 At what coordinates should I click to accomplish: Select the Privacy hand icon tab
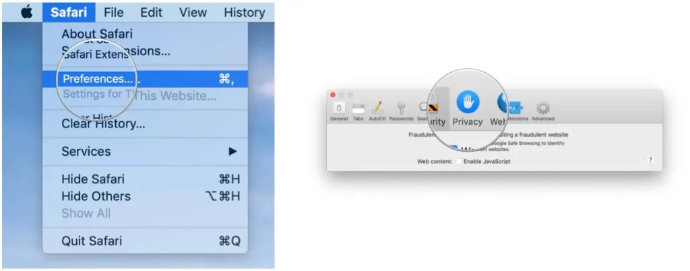point(468,108)
